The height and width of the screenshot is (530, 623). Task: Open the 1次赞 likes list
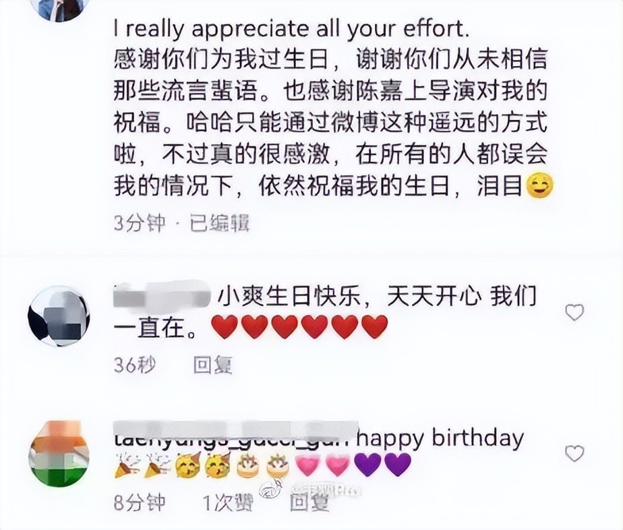[228, 503]
